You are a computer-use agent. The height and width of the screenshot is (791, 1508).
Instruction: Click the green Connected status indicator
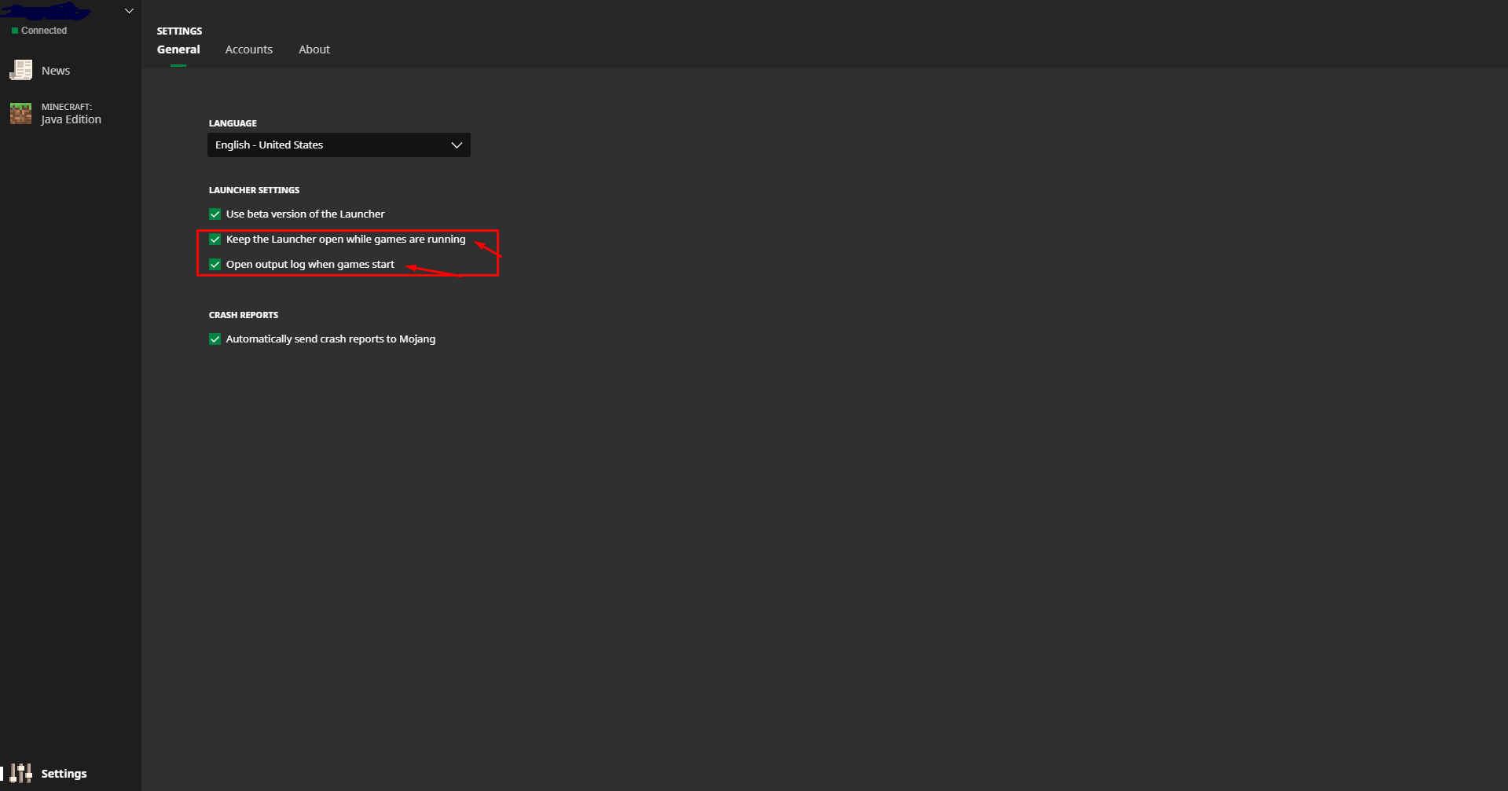(15, 31)
